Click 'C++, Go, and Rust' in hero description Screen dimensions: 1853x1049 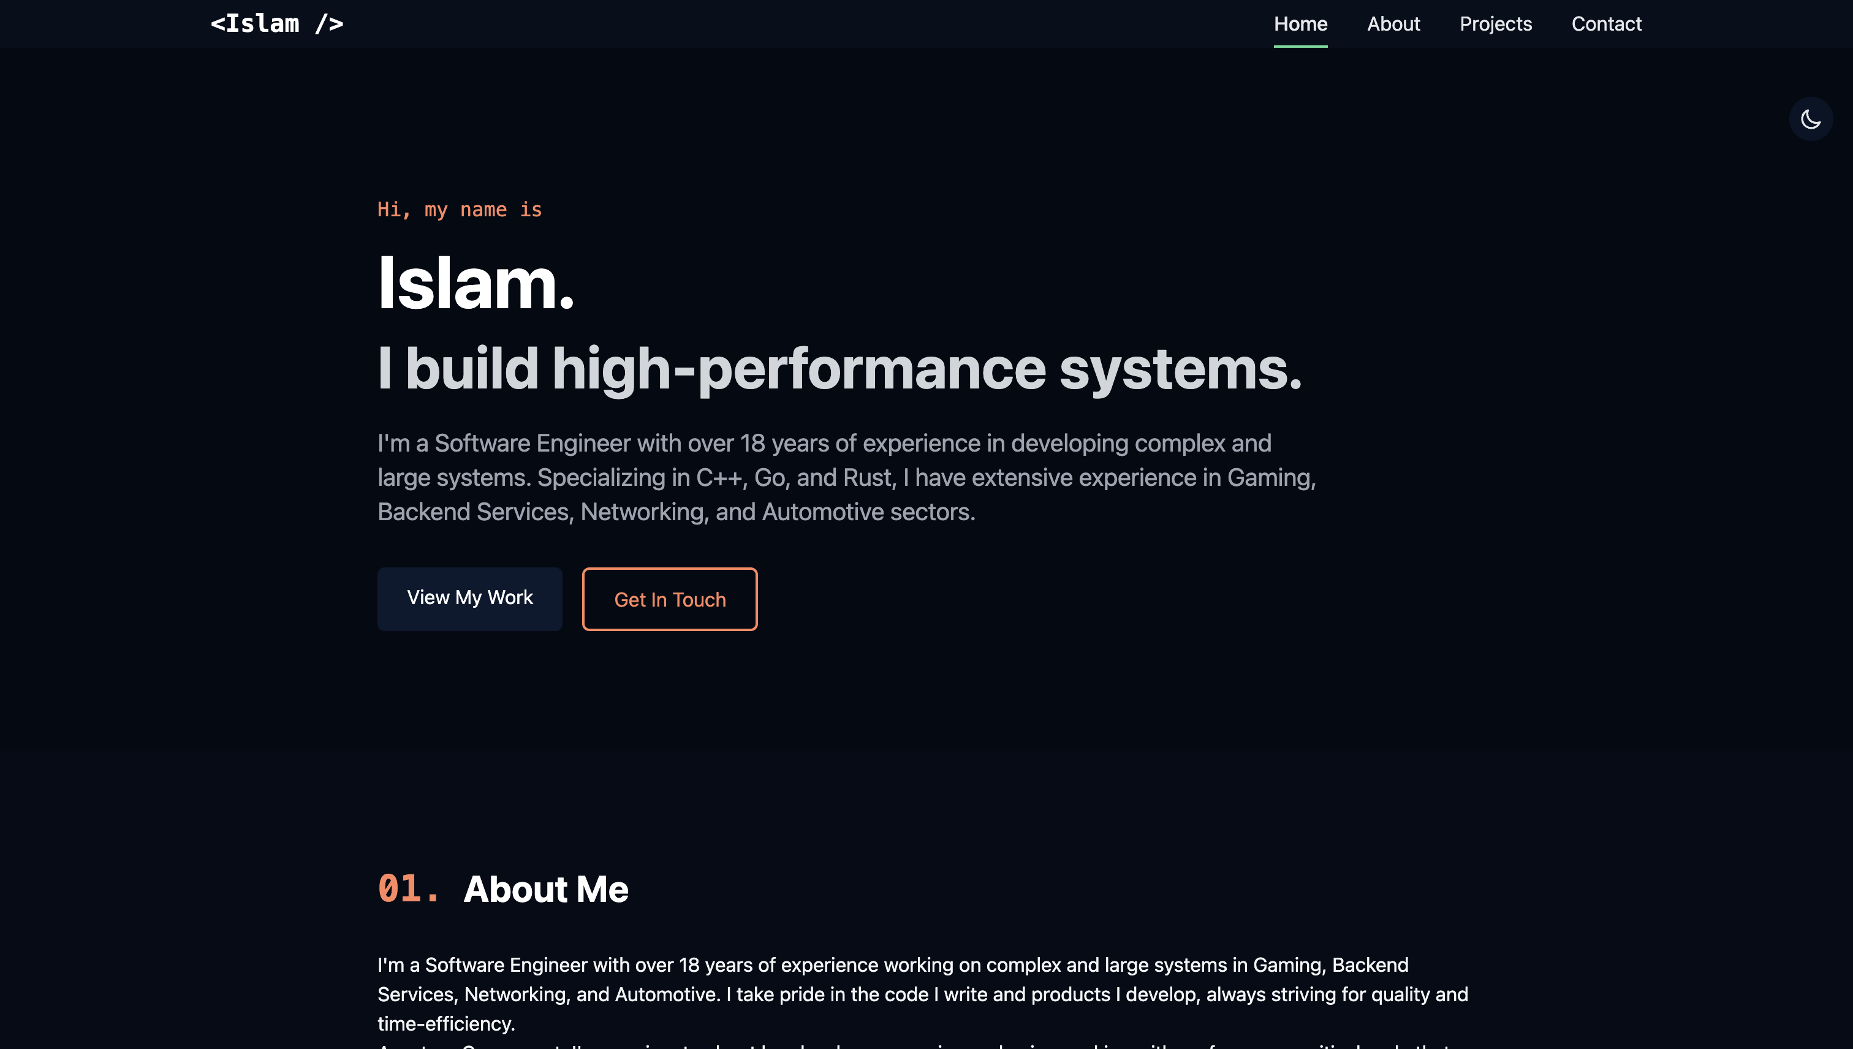coord(795,478)
